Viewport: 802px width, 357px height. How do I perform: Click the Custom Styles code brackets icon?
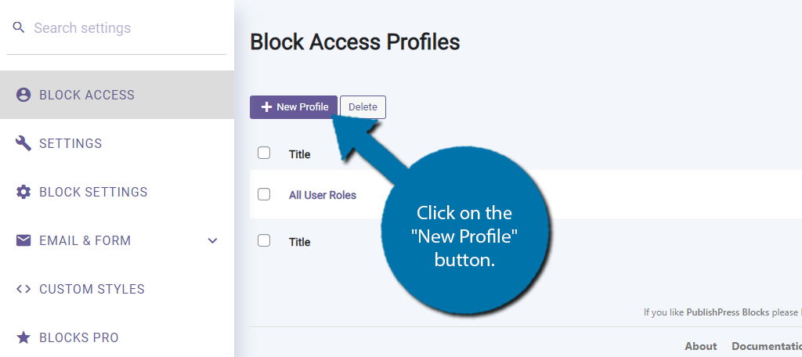coord(23,289)
